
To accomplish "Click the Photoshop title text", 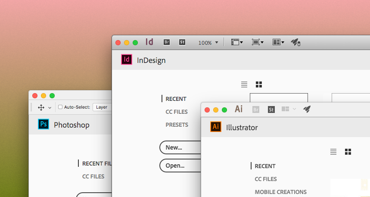I will click(x=72, y=125).
